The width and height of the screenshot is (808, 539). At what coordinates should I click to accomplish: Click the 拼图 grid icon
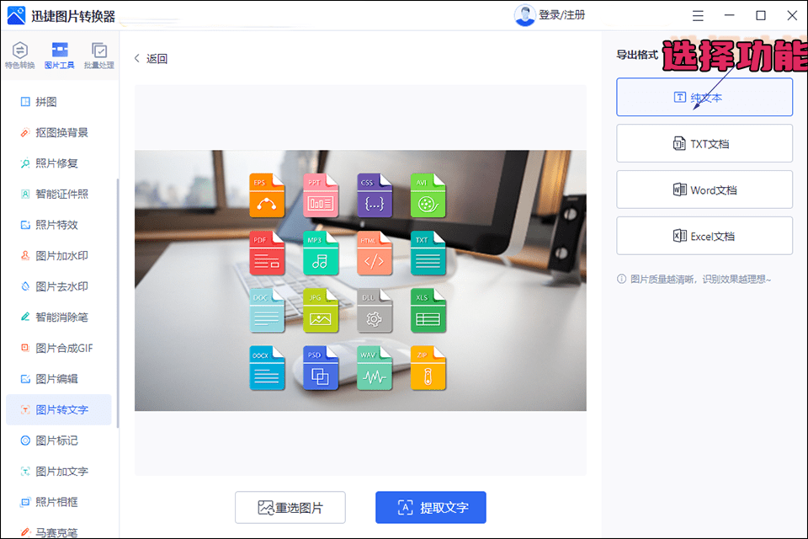(x=25, y=102)
